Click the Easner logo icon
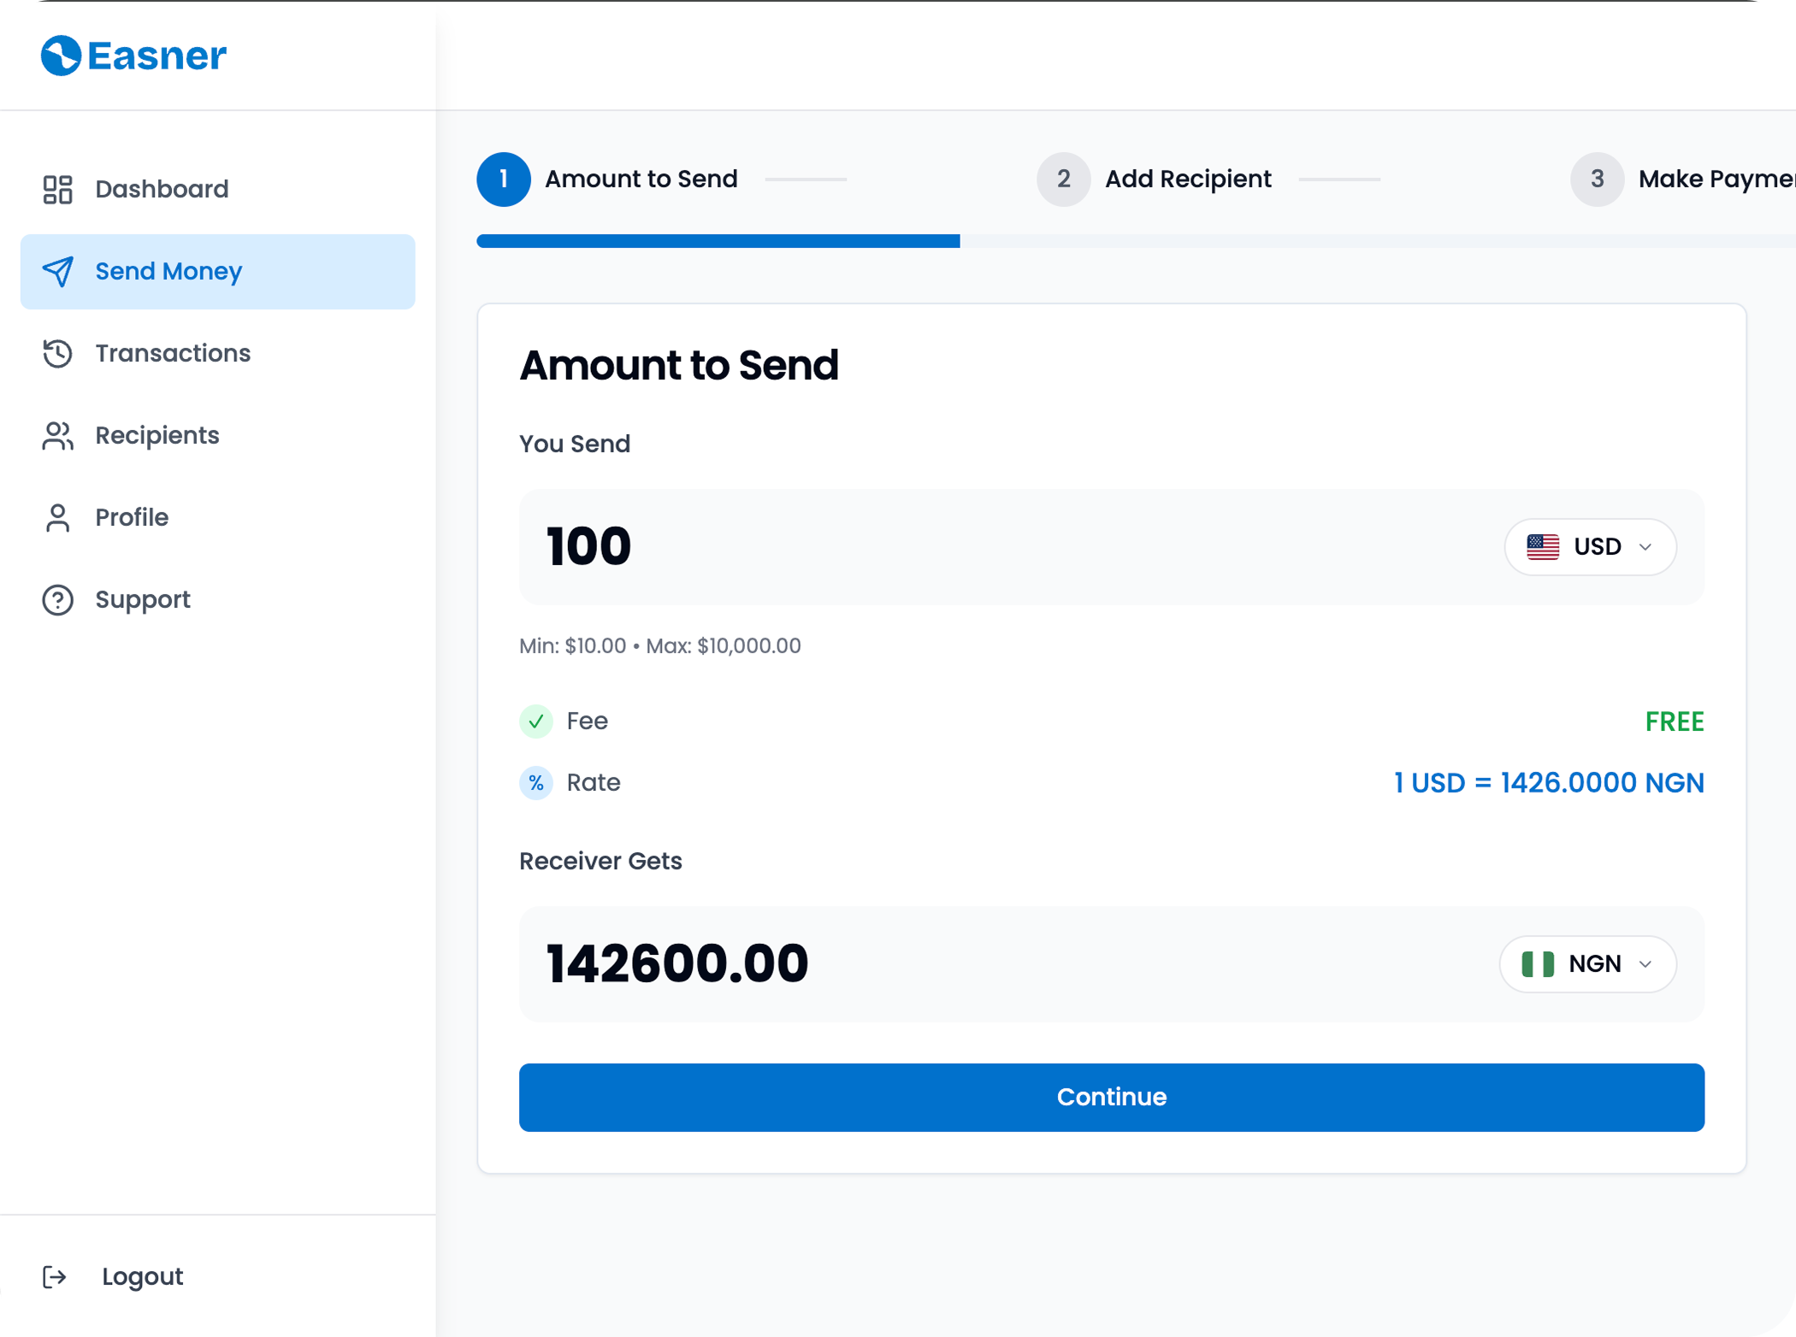The image size is (1796, 1337). tap(59, 55)
